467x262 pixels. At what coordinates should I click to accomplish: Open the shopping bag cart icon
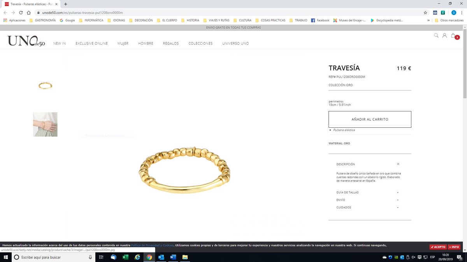pyautogui.click(x=454, y=36)
